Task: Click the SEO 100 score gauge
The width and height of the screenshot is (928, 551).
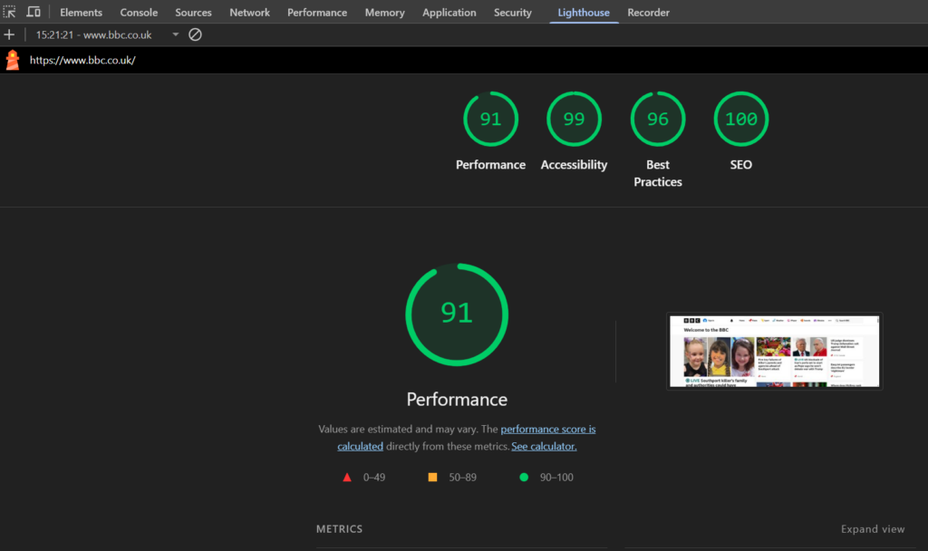Action: [x=740, y=120]
